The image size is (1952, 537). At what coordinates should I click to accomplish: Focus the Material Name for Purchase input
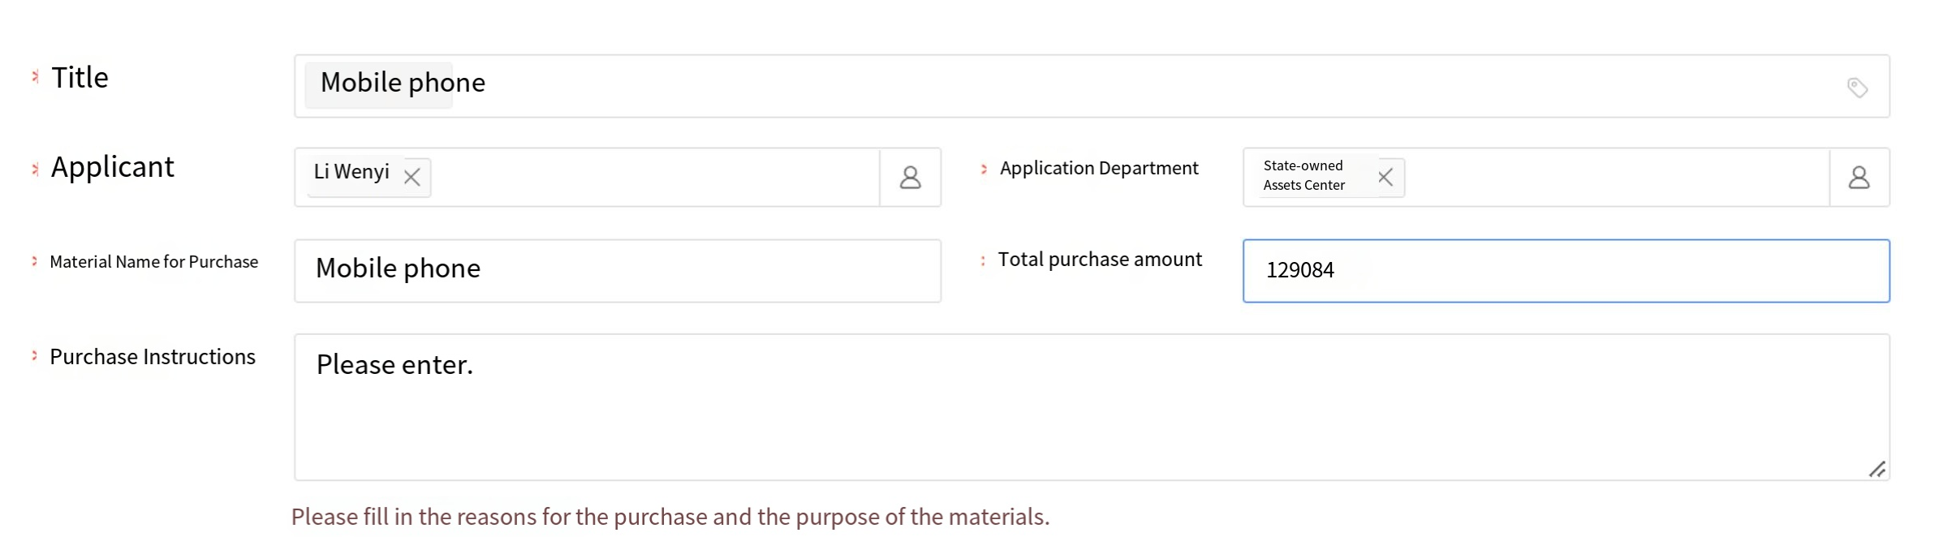(617, 271)
